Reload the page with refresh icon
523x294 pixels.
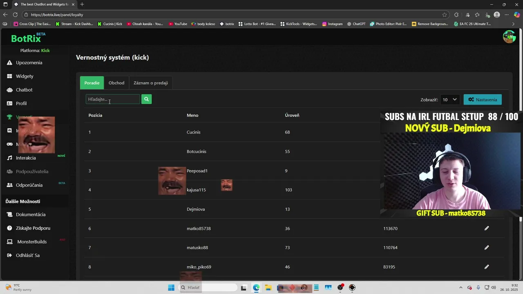15,15
